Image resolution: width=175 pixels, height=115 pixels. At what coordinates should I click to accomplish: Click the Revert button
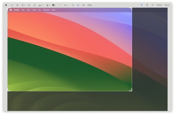point(159,5)
